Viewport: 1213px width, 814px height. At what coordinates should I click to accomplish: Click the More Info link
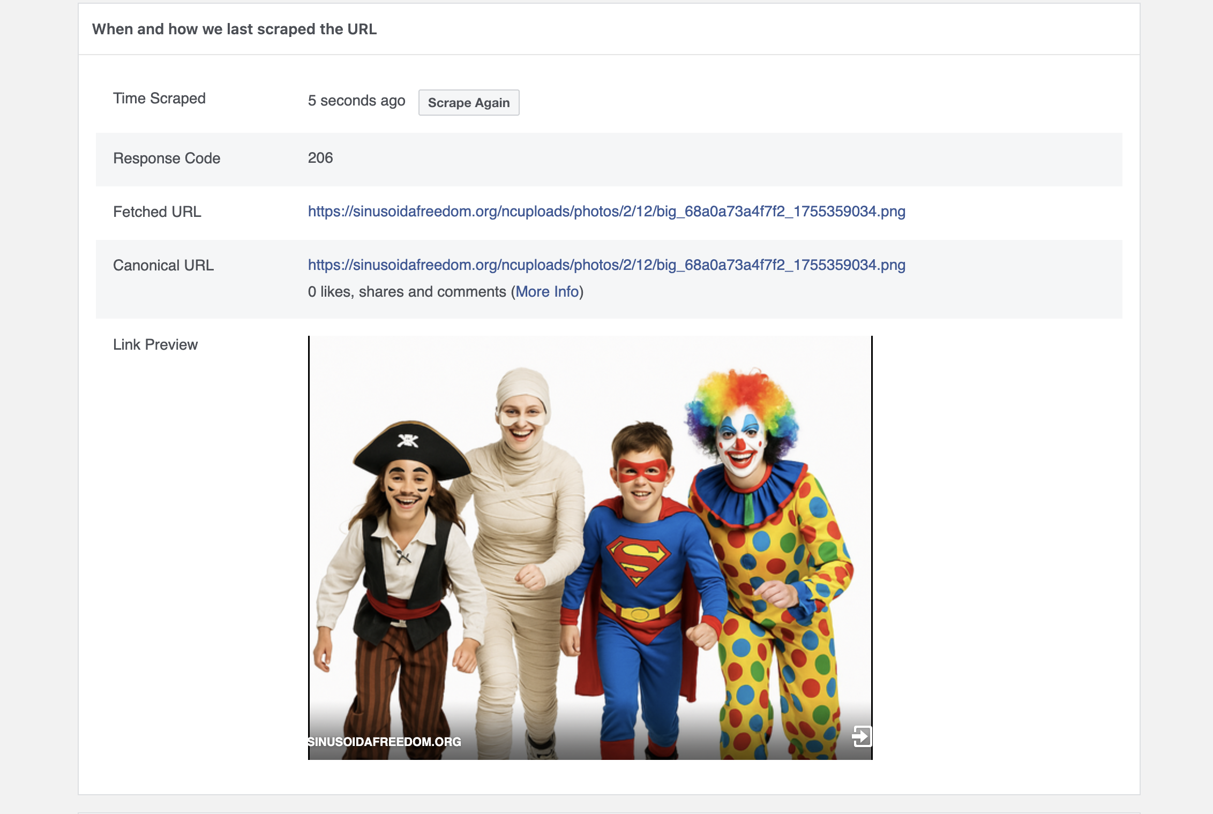click(547, 292)
